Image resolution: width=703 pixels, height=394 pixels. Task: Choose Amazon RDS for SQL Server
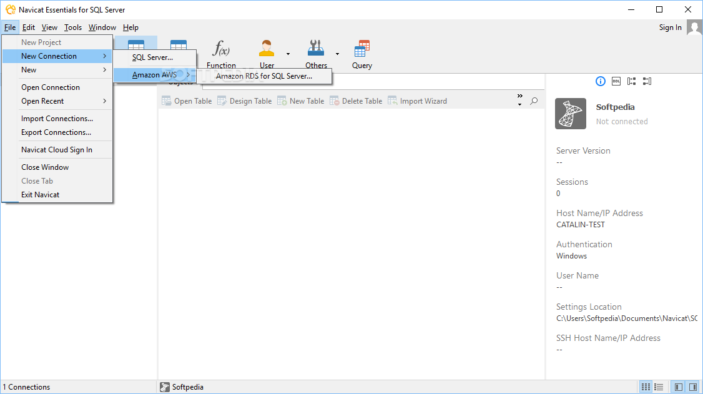264,76
